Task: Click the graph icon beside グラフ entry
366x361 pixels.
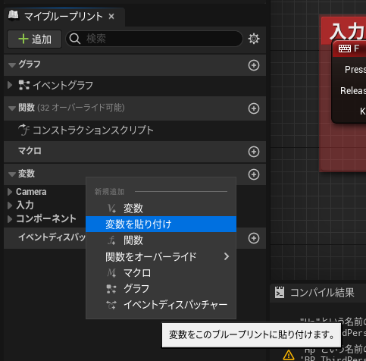Action: (x=111, y=289)
